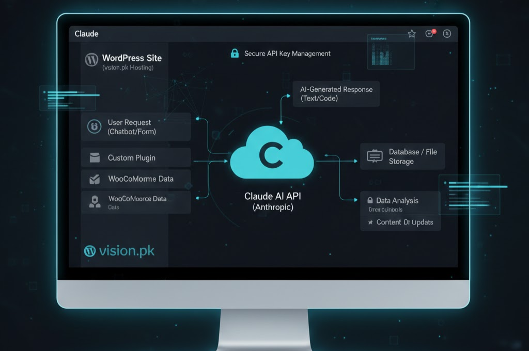The image size is (529, 351).
Task: Click the User Request chatbot icon
Action: point(94,127)
